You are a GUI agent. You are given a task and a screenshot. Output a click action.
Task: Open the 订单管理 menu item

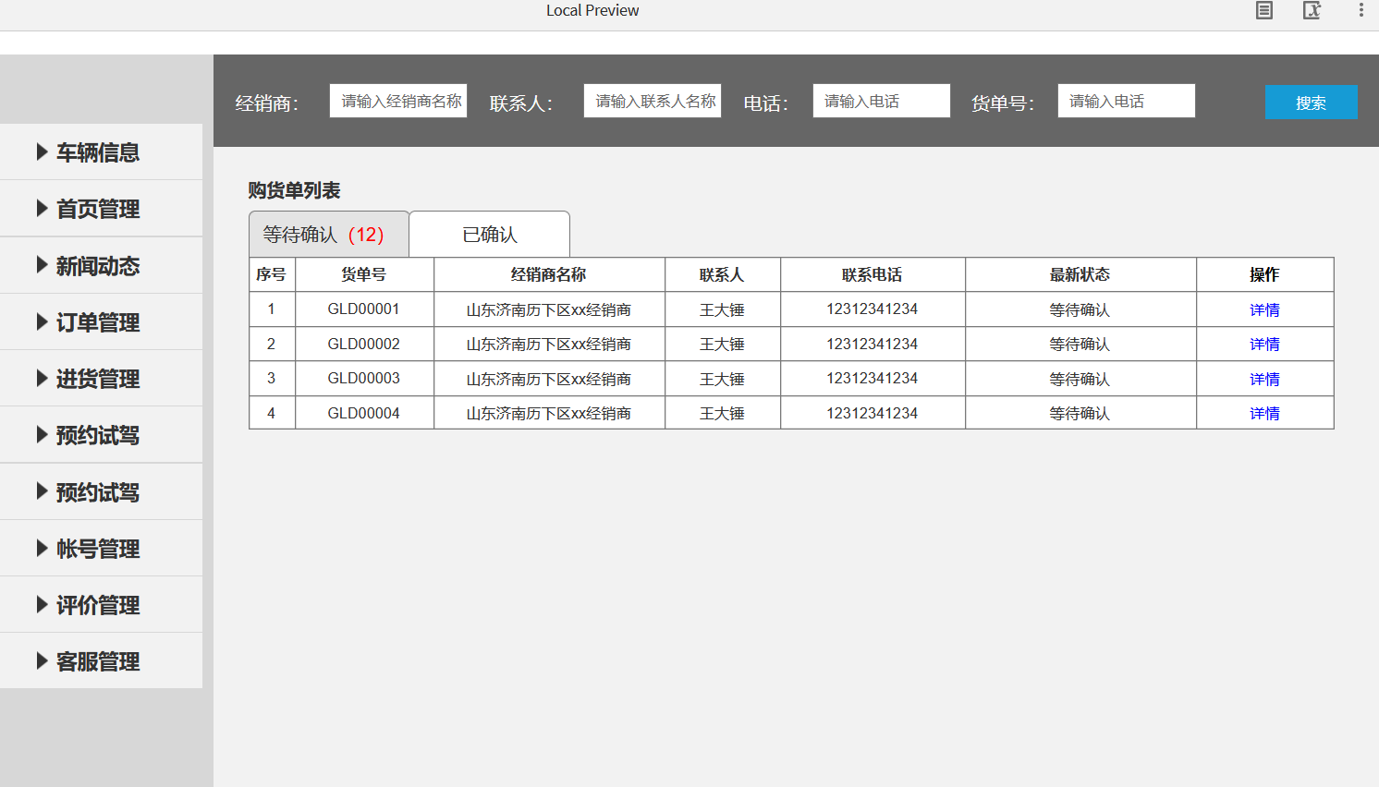(x=101, y=321)
